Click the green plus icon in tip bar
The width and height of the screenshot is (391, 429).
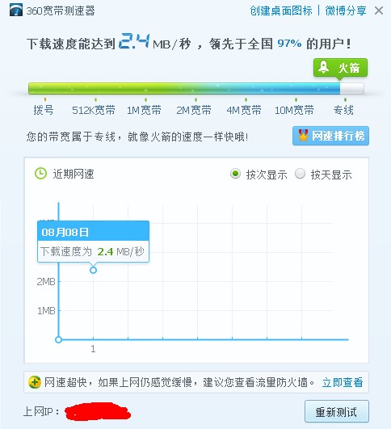[x=35, y=382]
